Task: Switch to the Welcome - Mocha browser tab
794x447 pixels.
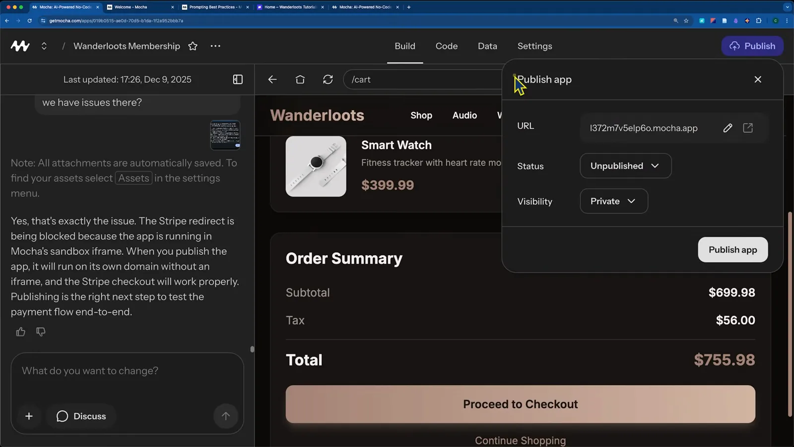Action: point(140,7)
